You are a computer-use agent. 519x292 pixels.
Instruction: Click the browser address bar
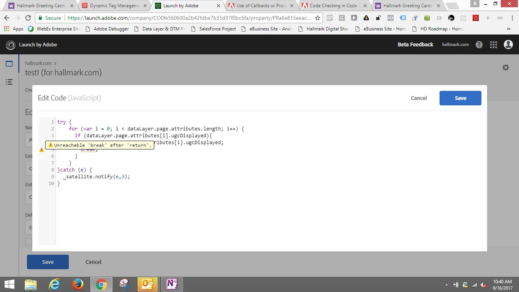pos(188,18)
